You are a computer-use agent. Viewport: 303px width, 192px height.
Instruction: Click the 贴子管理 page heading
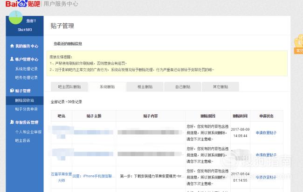pyautogui.click(x=62, y=26)
